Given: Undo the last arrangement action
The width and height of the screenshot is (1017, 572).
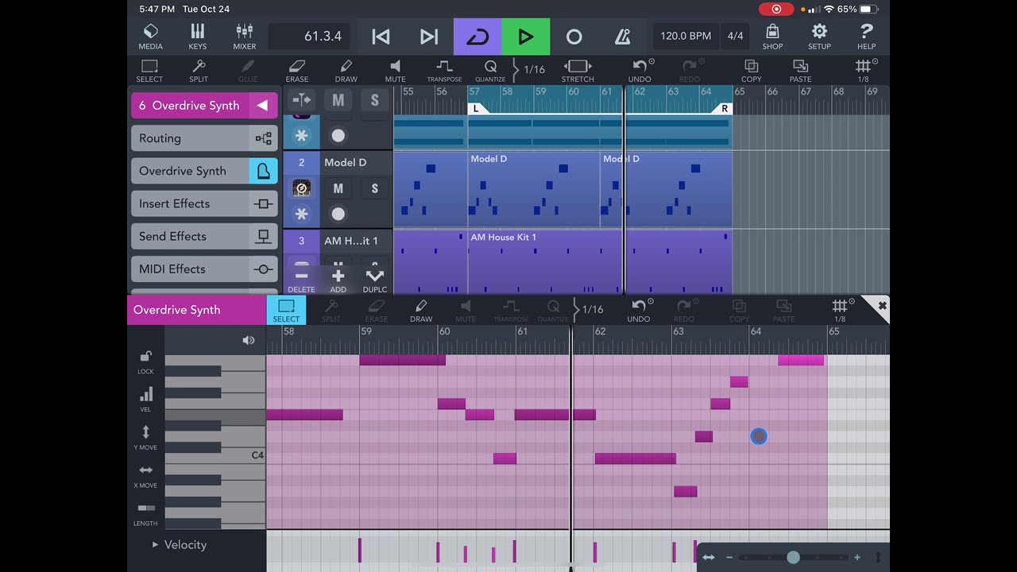Looking at the screenshot, I should (640, 71).
